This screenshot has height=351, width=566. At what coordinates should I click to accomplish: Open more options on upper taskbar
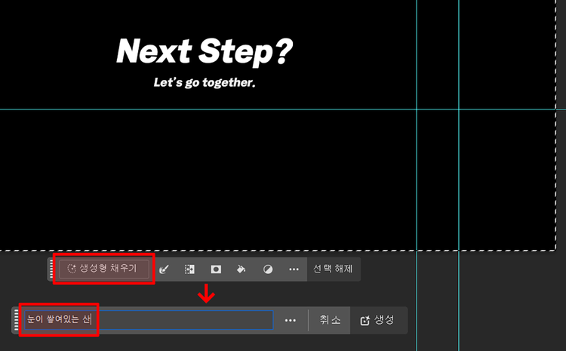[x=294, y=269]
